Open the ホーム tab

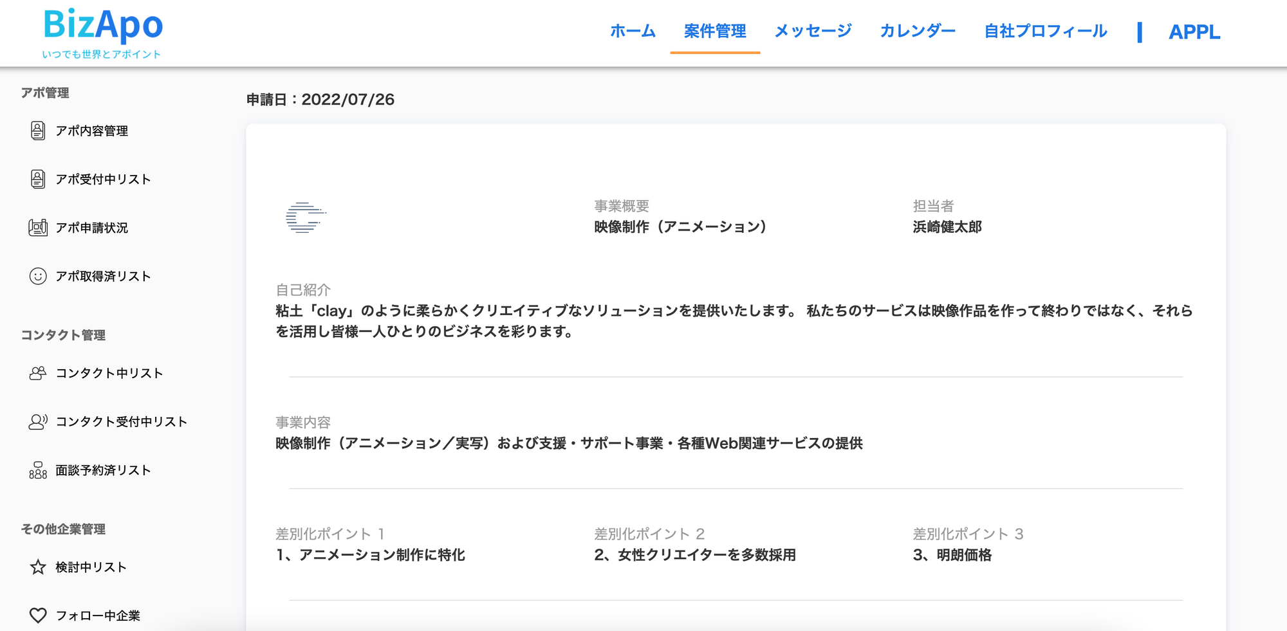633,31
